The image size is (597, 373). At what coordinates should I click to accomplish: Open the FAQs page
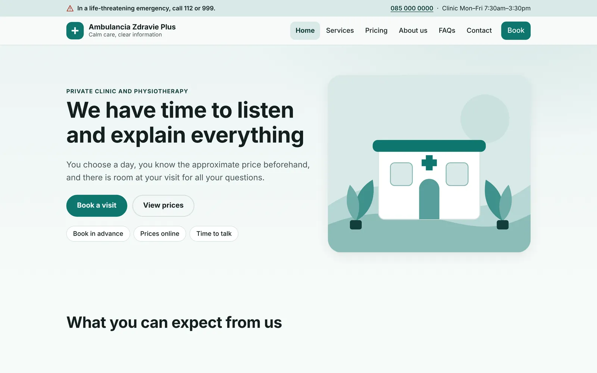(447, 31)
